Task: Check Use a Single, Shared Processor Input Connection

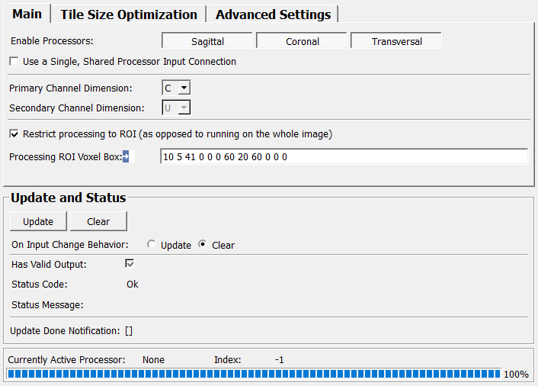Action: [x=14, y=61]
